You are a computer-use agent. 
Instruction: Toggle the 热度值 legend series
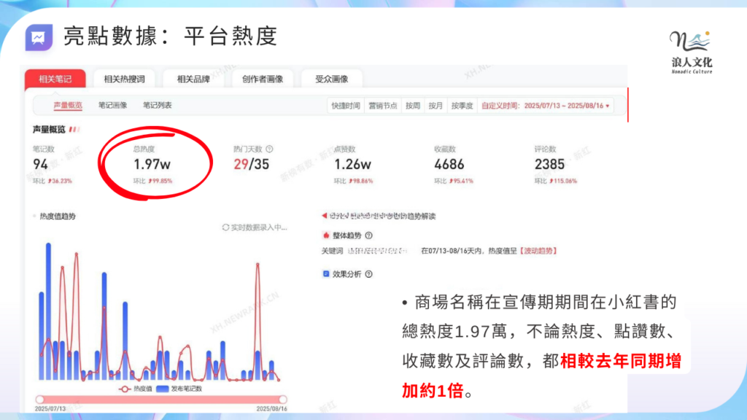pos(138,389)
